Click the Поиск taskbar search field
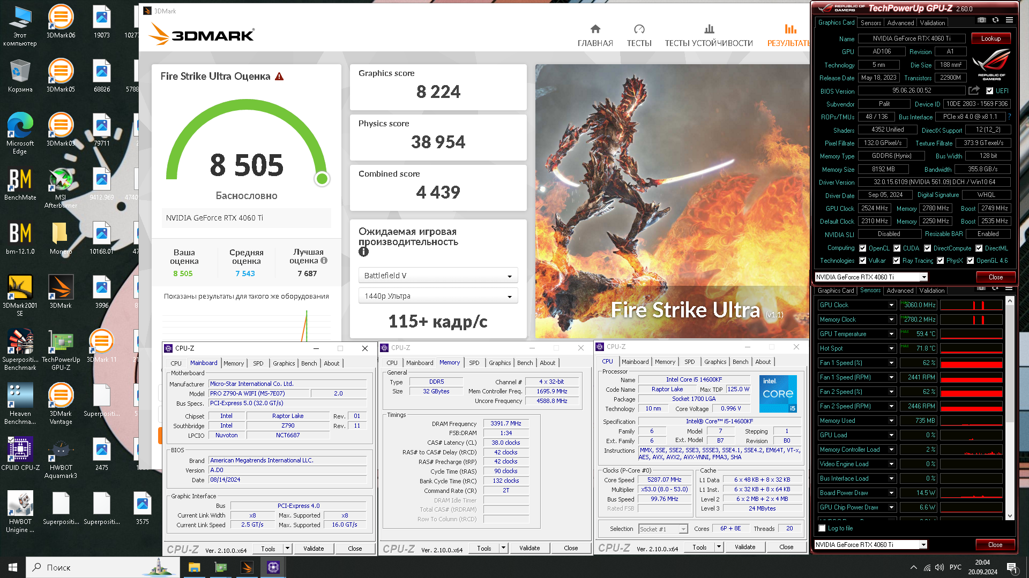Viewport: 1029px width, 578px height. (x=102, y=567)
